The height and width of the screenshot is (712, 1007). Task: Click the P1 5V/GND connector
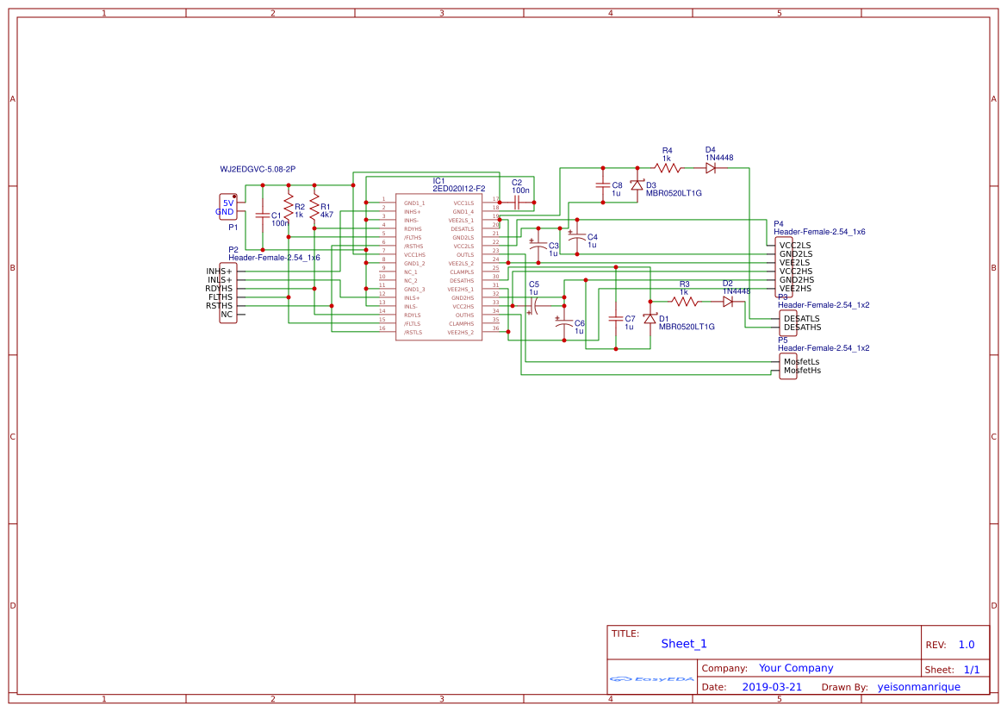[227, 208]
